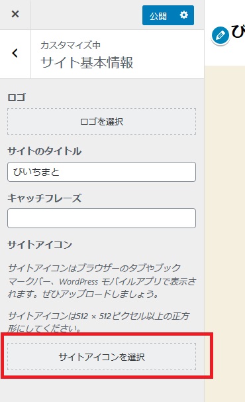Click the サイトのタイトル label

44,151
